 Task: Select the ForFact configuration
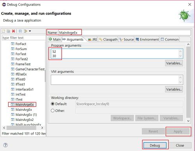click(x=21, y=44)
